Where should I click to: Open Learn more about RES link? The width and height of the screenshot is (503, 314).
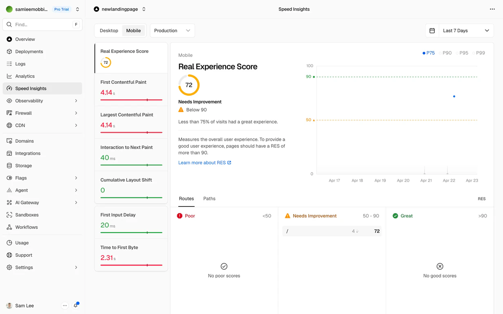205,163
